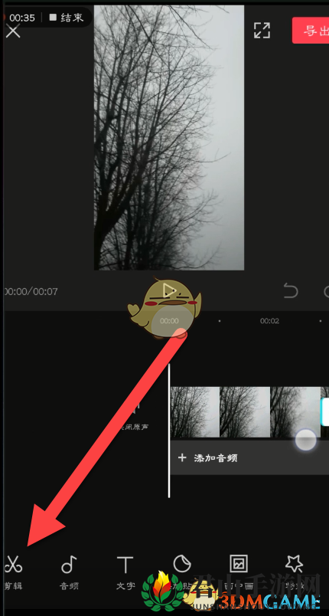Open the 音频 (audio) music note tool
Image resolution: width=329 pixels, height=616 pixels.
(69, 572)
